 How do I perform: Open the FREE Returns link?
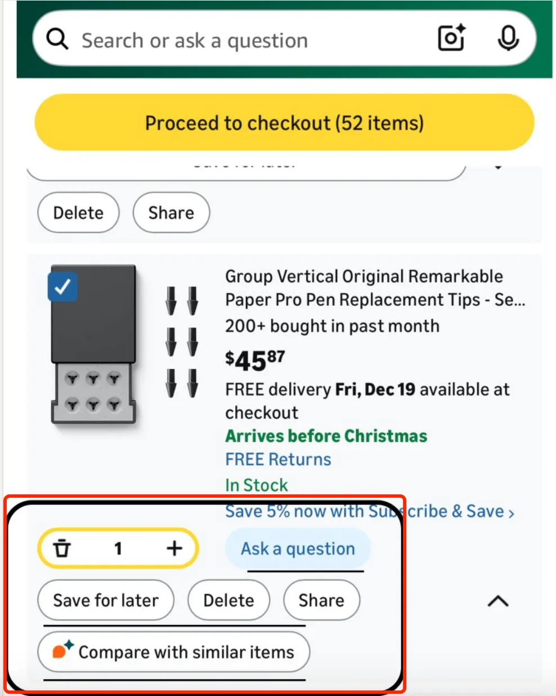point(278,459)
